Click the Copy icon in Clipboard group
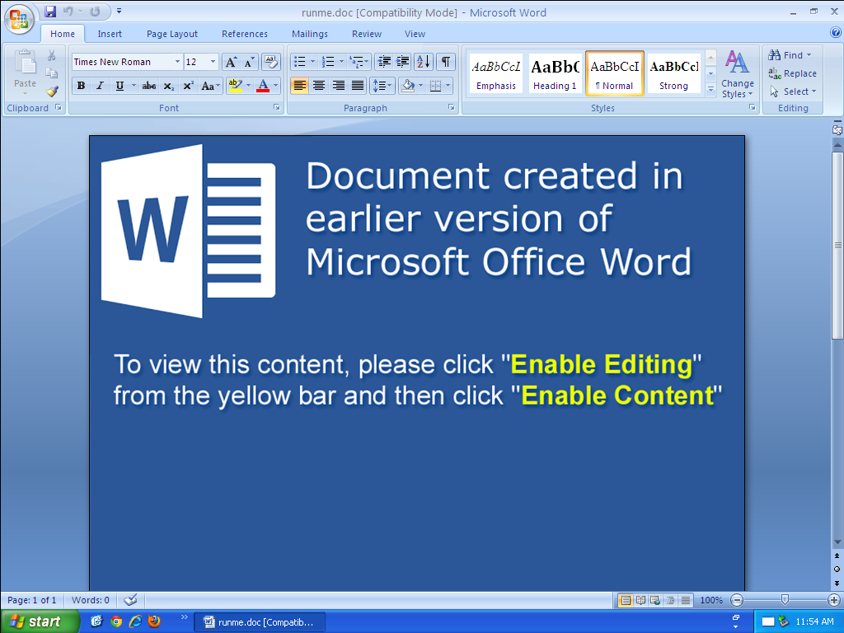 (52, 73)
